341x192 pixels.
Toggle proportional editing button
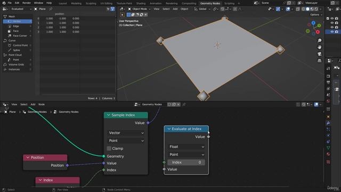tap(235, 9)
